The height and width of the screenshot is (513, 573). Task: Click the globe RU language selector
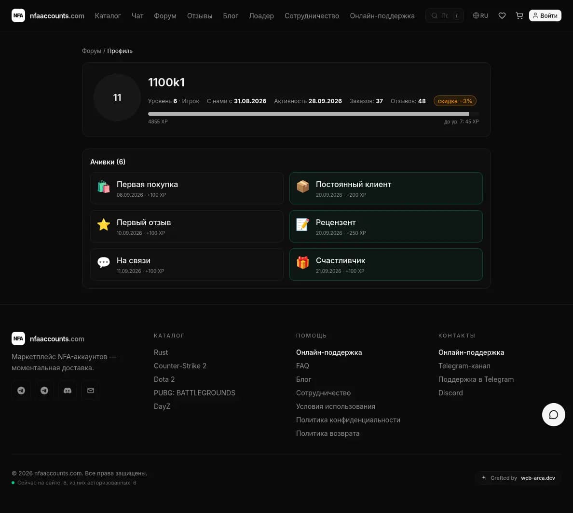coord(480,15)
